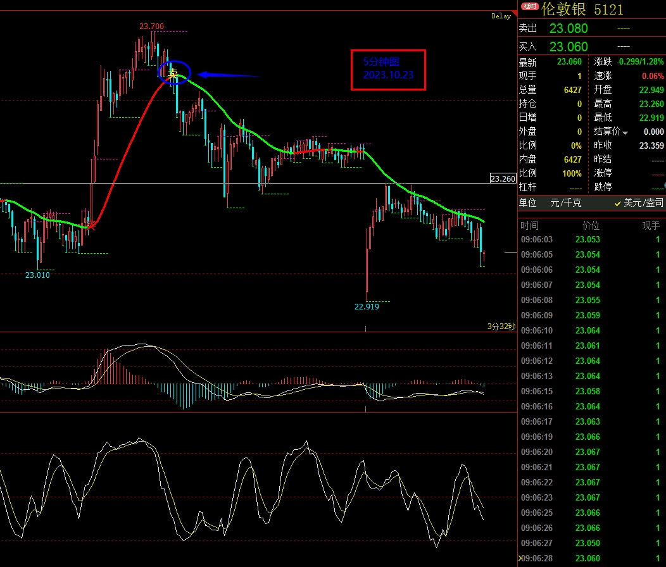The image size is (666, 567).
Task: Select the 09:06:27 tick at 23.050
Action: pos(591,543)
